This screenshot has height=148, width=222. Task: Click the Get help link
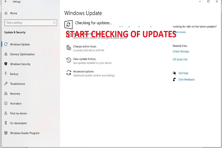(x=183, y=73)
